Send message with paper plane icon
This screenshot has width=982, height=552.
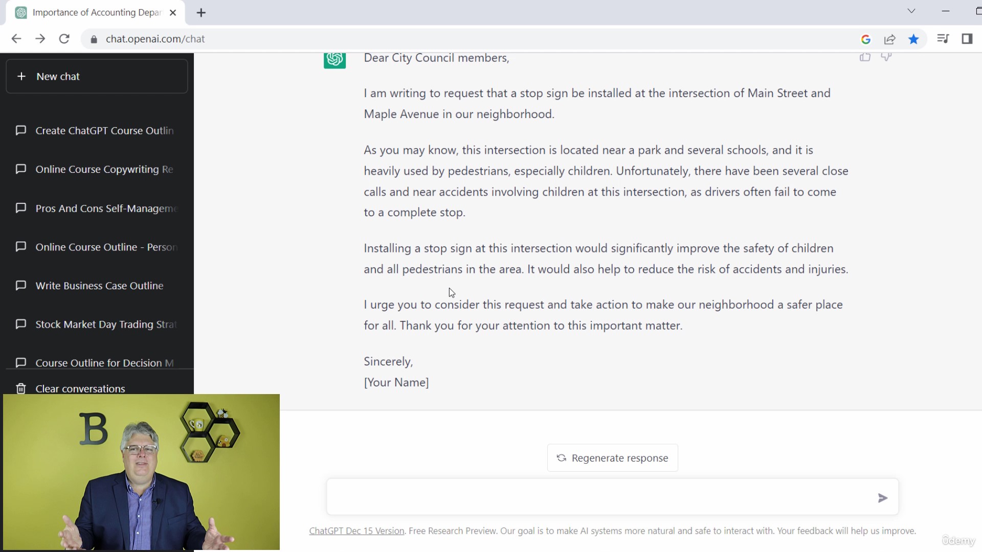(x=883, y=498)
